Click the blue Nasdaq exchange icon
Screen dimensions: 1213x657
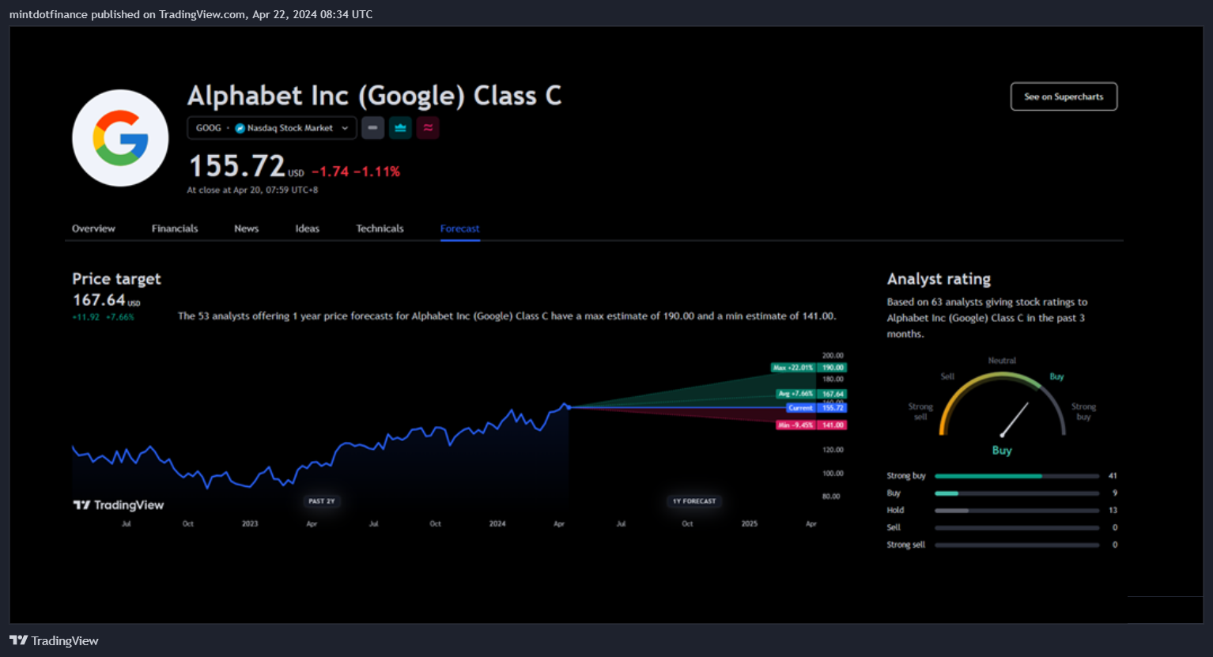(240, 128)
